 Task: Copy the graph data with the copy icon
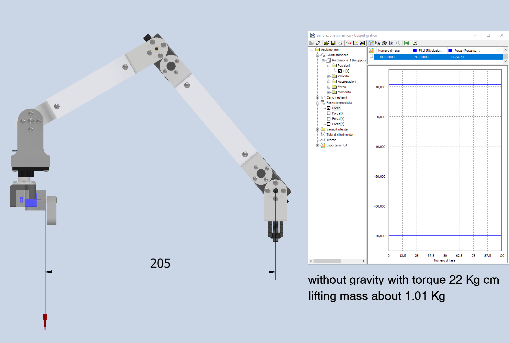pyautogui.click(x=377, y=43)
